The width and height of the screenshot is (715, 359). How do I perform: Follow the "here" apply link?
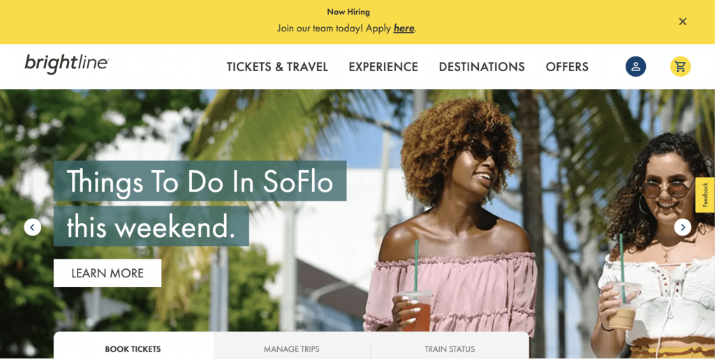404,29
